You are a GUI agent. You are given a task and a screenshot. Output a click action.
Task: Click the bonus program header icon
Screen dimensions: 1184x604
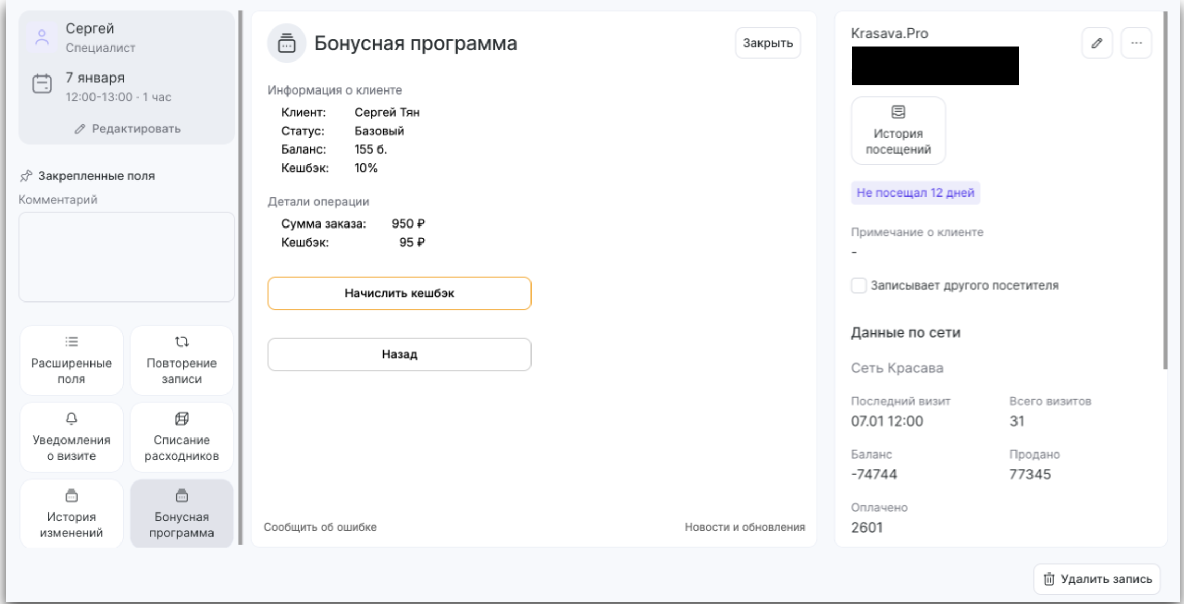click(x=286, y=43)
